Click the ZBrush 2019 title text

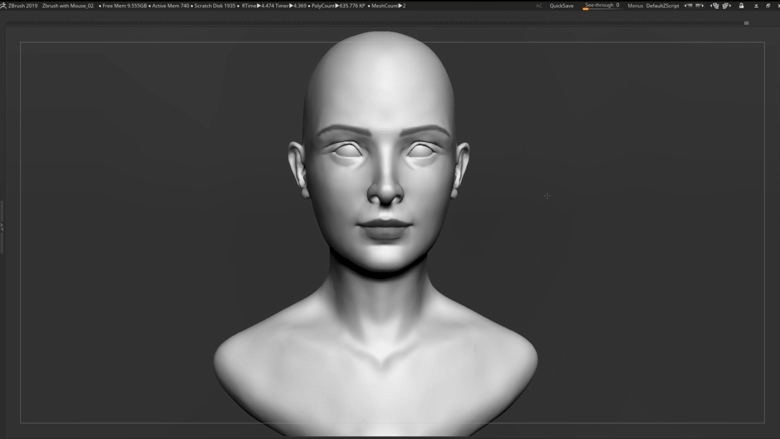point(23,6)
